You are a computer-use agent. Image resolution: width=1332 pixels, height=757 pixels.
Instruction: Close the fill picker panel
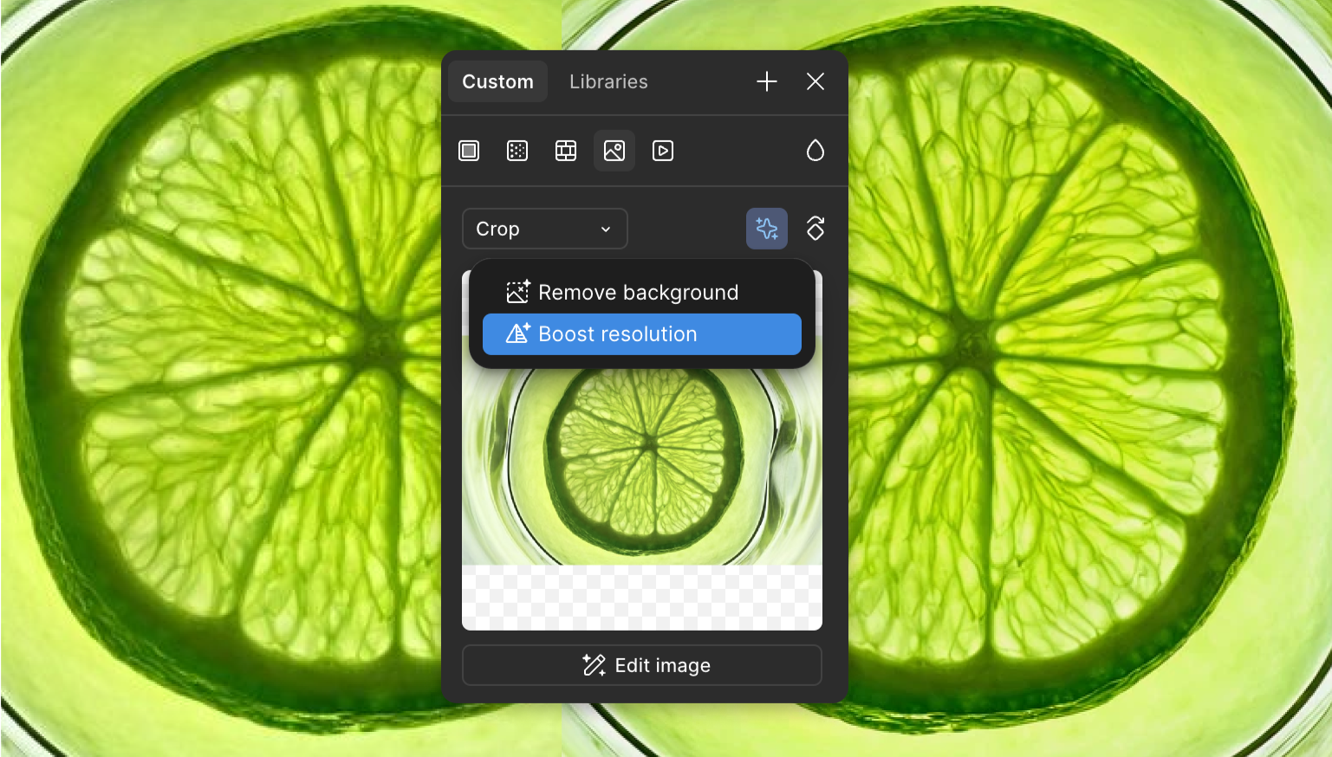tap(815, 81)
